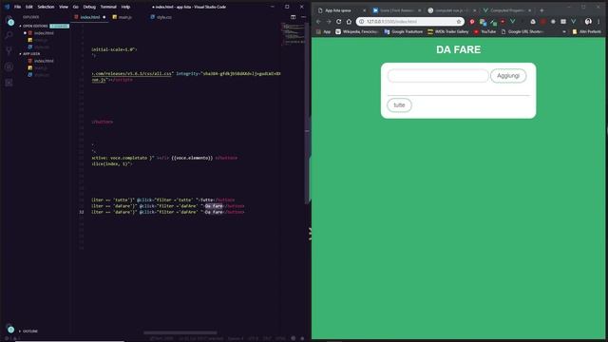Click the tutte filter button
Image resolution: width=608 pixels, height=342 pixels.
click(399, 105)
